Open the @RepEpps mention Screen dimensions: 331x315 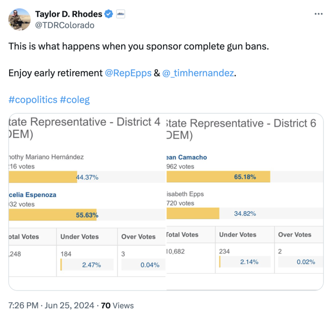click(x=128, y=73)
